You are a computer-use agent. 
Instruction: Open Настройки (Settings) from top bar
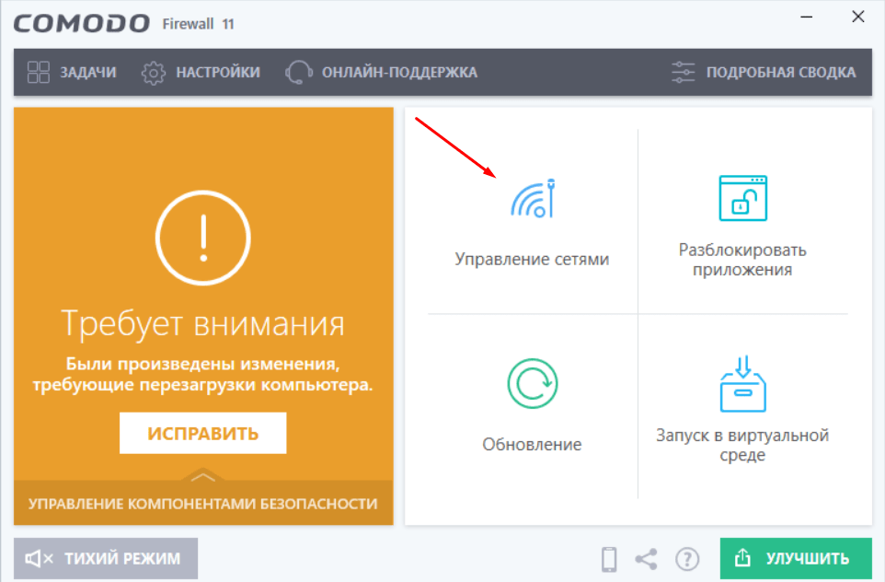201,72
